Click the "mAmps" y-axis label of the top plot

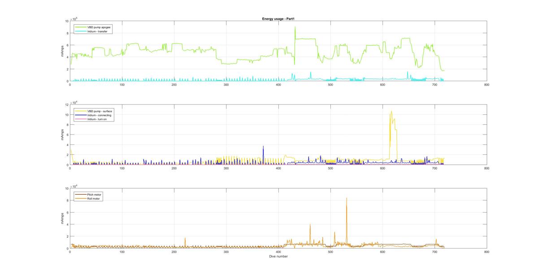pyautogui.click(x=63, y=51)
